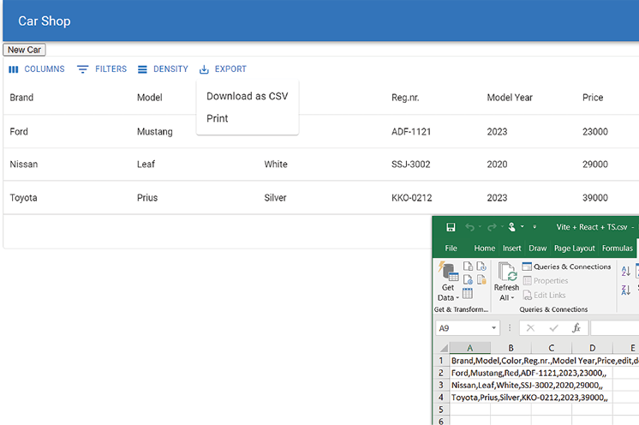Open the Filters panel
Viewport: 639px width, 425px height.
pyautogui.click(x=102, y=69)
